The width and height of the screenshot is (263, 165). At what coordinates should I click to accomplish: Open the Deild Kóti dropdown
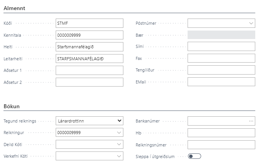click(119, 145)
